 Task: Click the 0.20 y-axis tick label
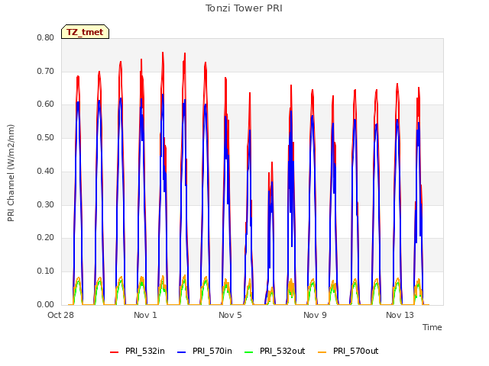pyautogui.click(x=46, y=237)
